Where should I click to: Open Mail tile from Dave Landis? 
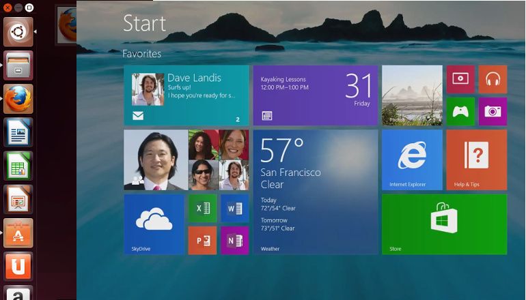[186, 95]
